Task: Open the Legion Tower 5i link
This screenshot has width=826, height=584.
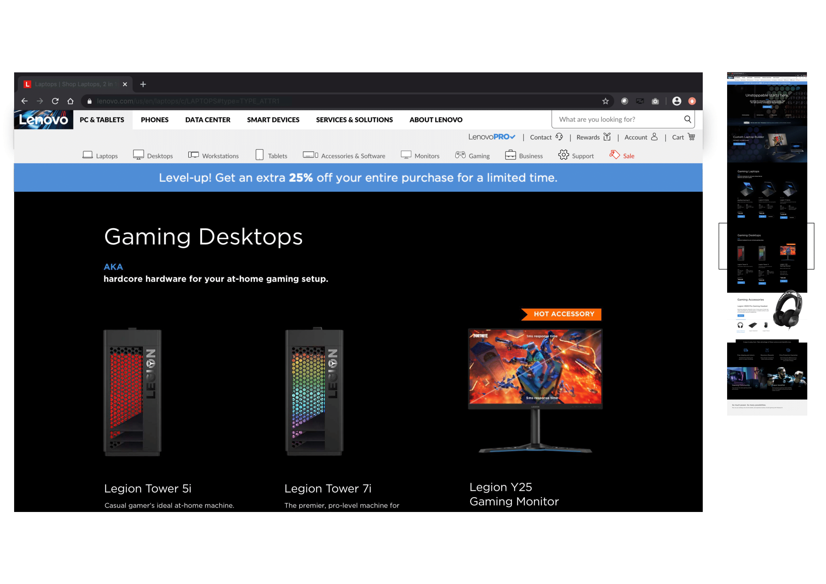Action: [x=148, y=488]
